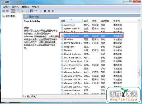This screenshot has width=142, height=104.
Task: Select the User Profile Serv... service name
Action: (x=73, y=65)
